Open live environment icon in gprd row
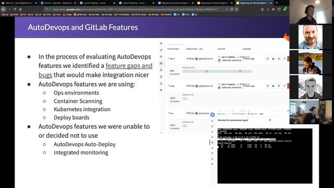The height and width of the screenshot is (188, 334). [x=268, y=58]
